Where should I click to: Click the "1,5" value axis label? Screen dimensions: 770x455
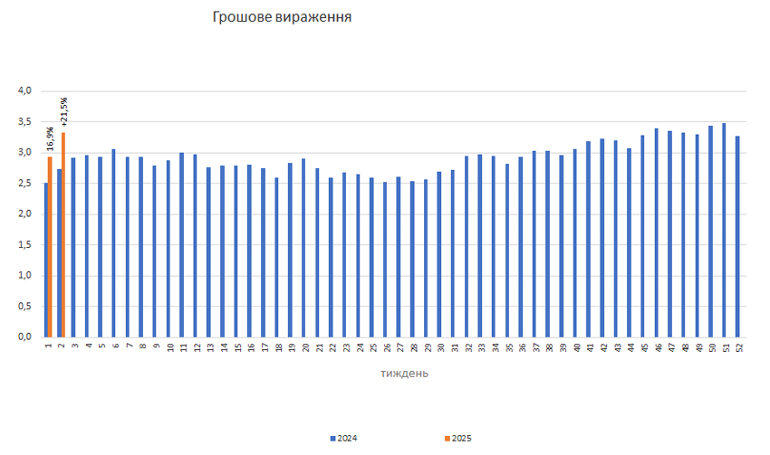[x=24, y=244]
